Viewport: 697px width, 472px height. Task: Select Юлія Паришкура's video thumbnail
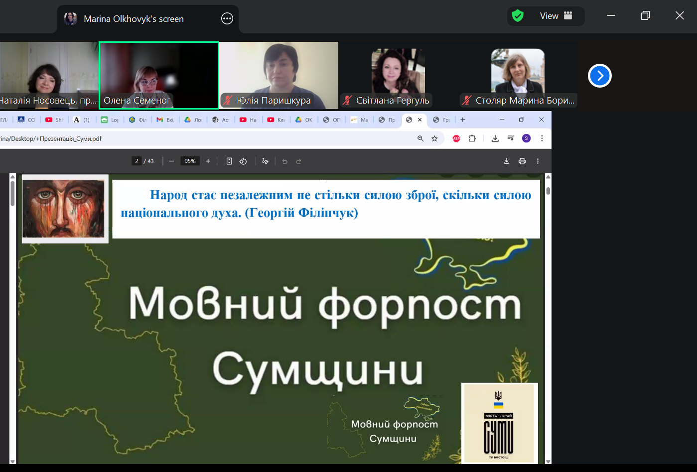[279, 75]
